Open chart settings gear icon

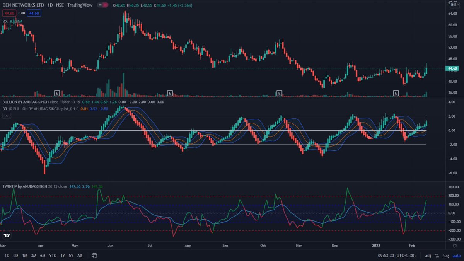pos(454,246)
